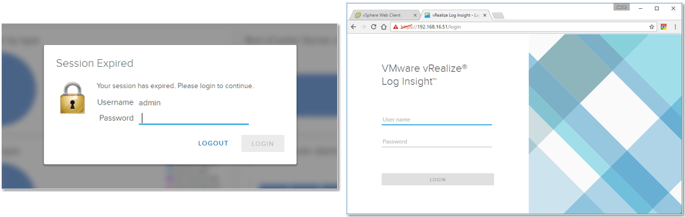Viewport: 685px width, 217px height.
Task: Go to the browser Home page
Action: pos(383,27)
